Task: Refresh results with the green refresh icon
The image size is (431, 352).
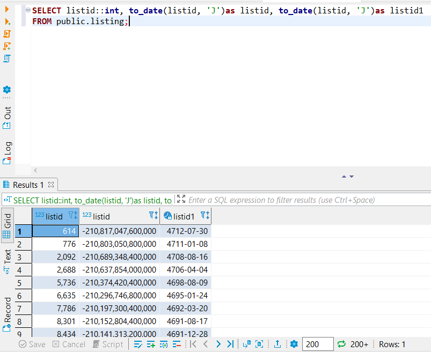Action: [342, 344]
